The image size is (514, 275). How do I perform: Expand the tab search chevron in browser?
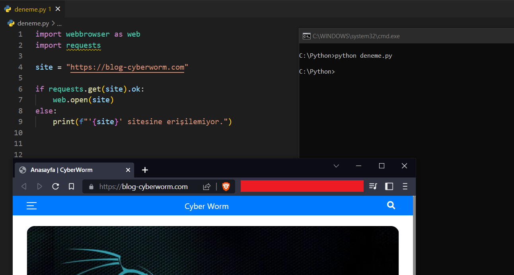[x=336, y=166]
